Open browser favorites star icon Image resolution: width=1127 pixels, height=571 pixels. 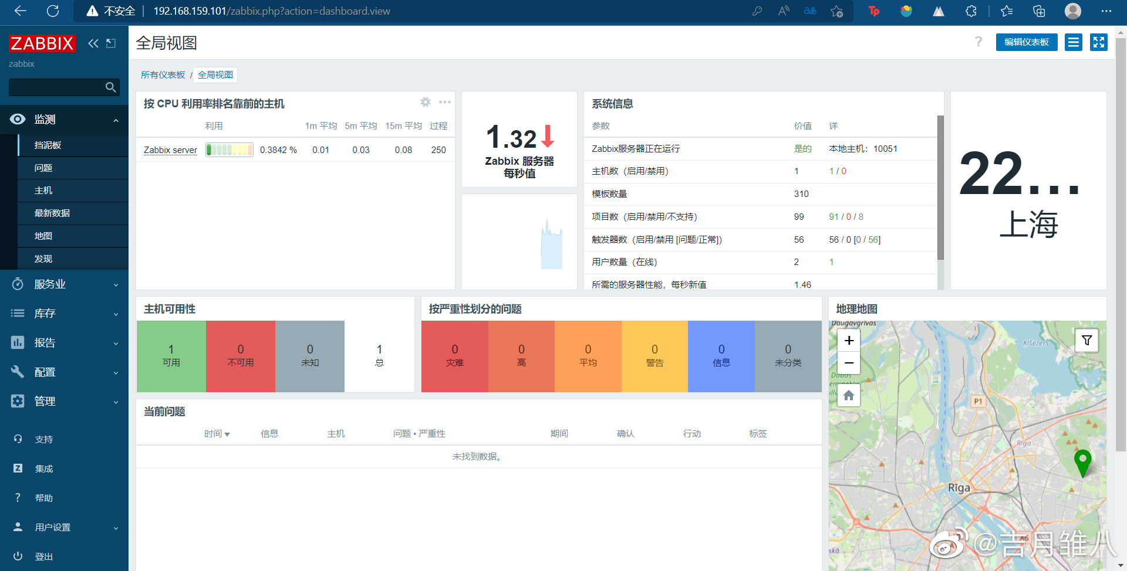1006,11
